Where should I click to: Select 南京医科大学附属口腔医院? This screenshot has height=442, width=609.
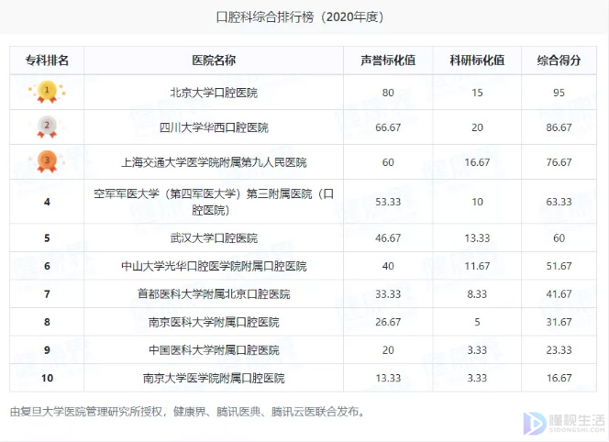click(x=214, y=322)
